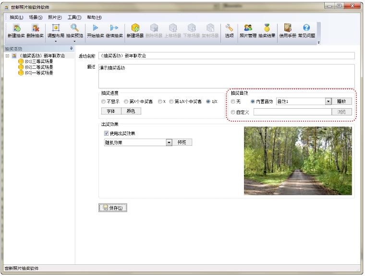Open the 使用手册 manual icon
Image resolution: width=365 pixels, height=276 pixels.
click(288, 28)
